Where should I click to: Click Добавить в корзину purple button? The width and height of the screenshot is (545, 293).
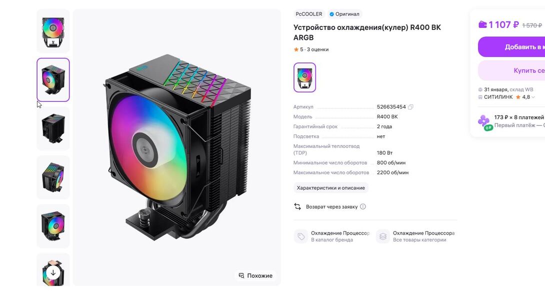click(x=511, y=47)
